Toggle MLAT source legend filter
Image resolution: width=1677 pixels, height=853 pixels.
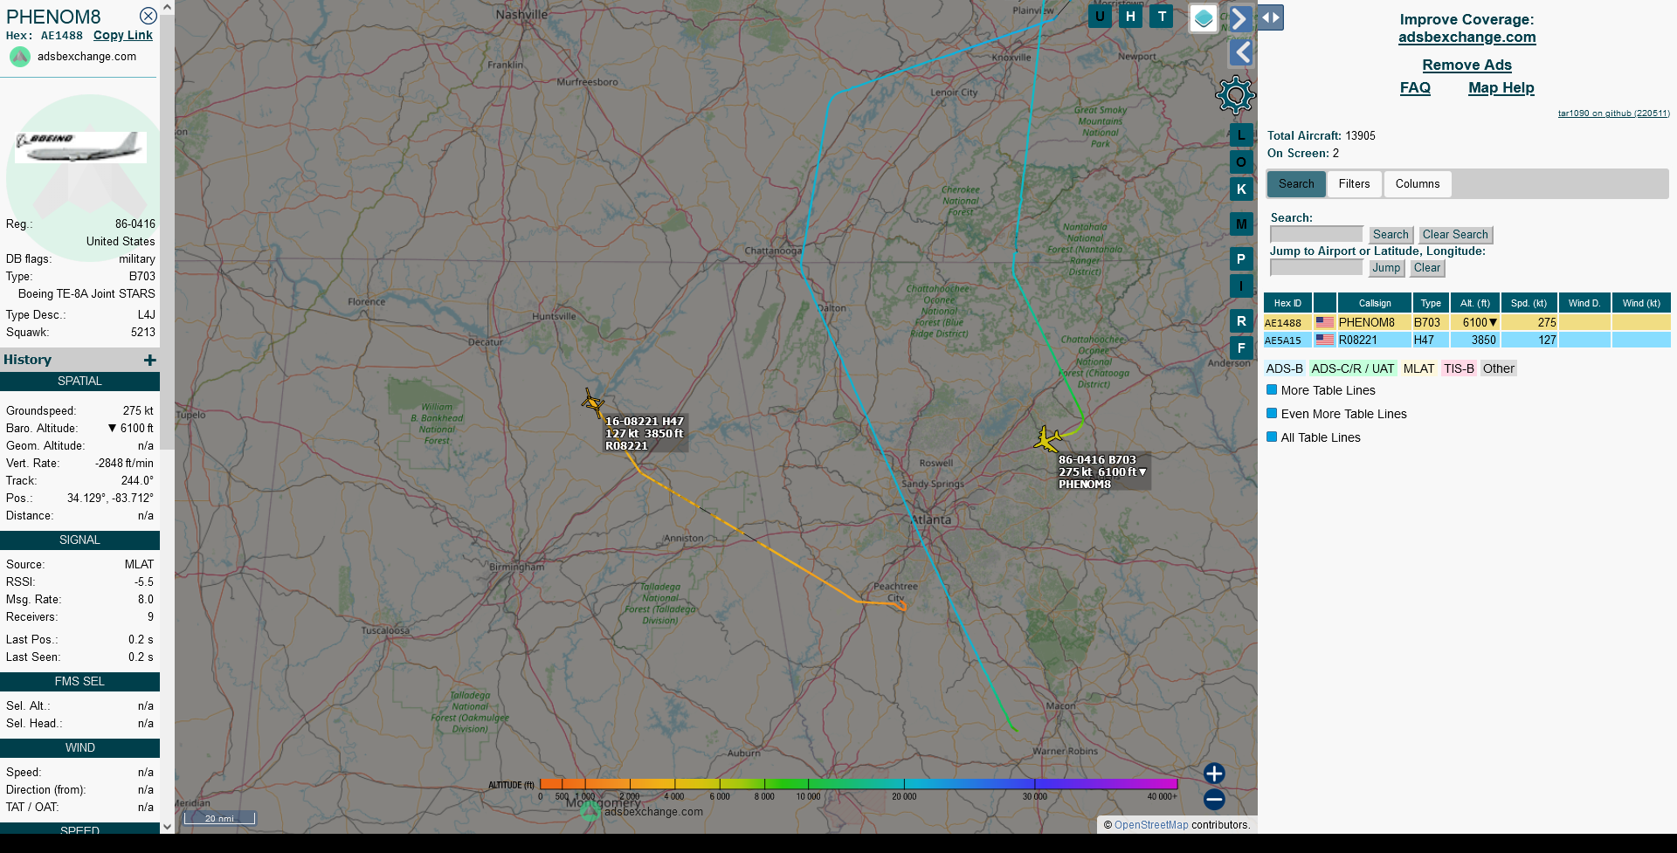click(1418, 368)
